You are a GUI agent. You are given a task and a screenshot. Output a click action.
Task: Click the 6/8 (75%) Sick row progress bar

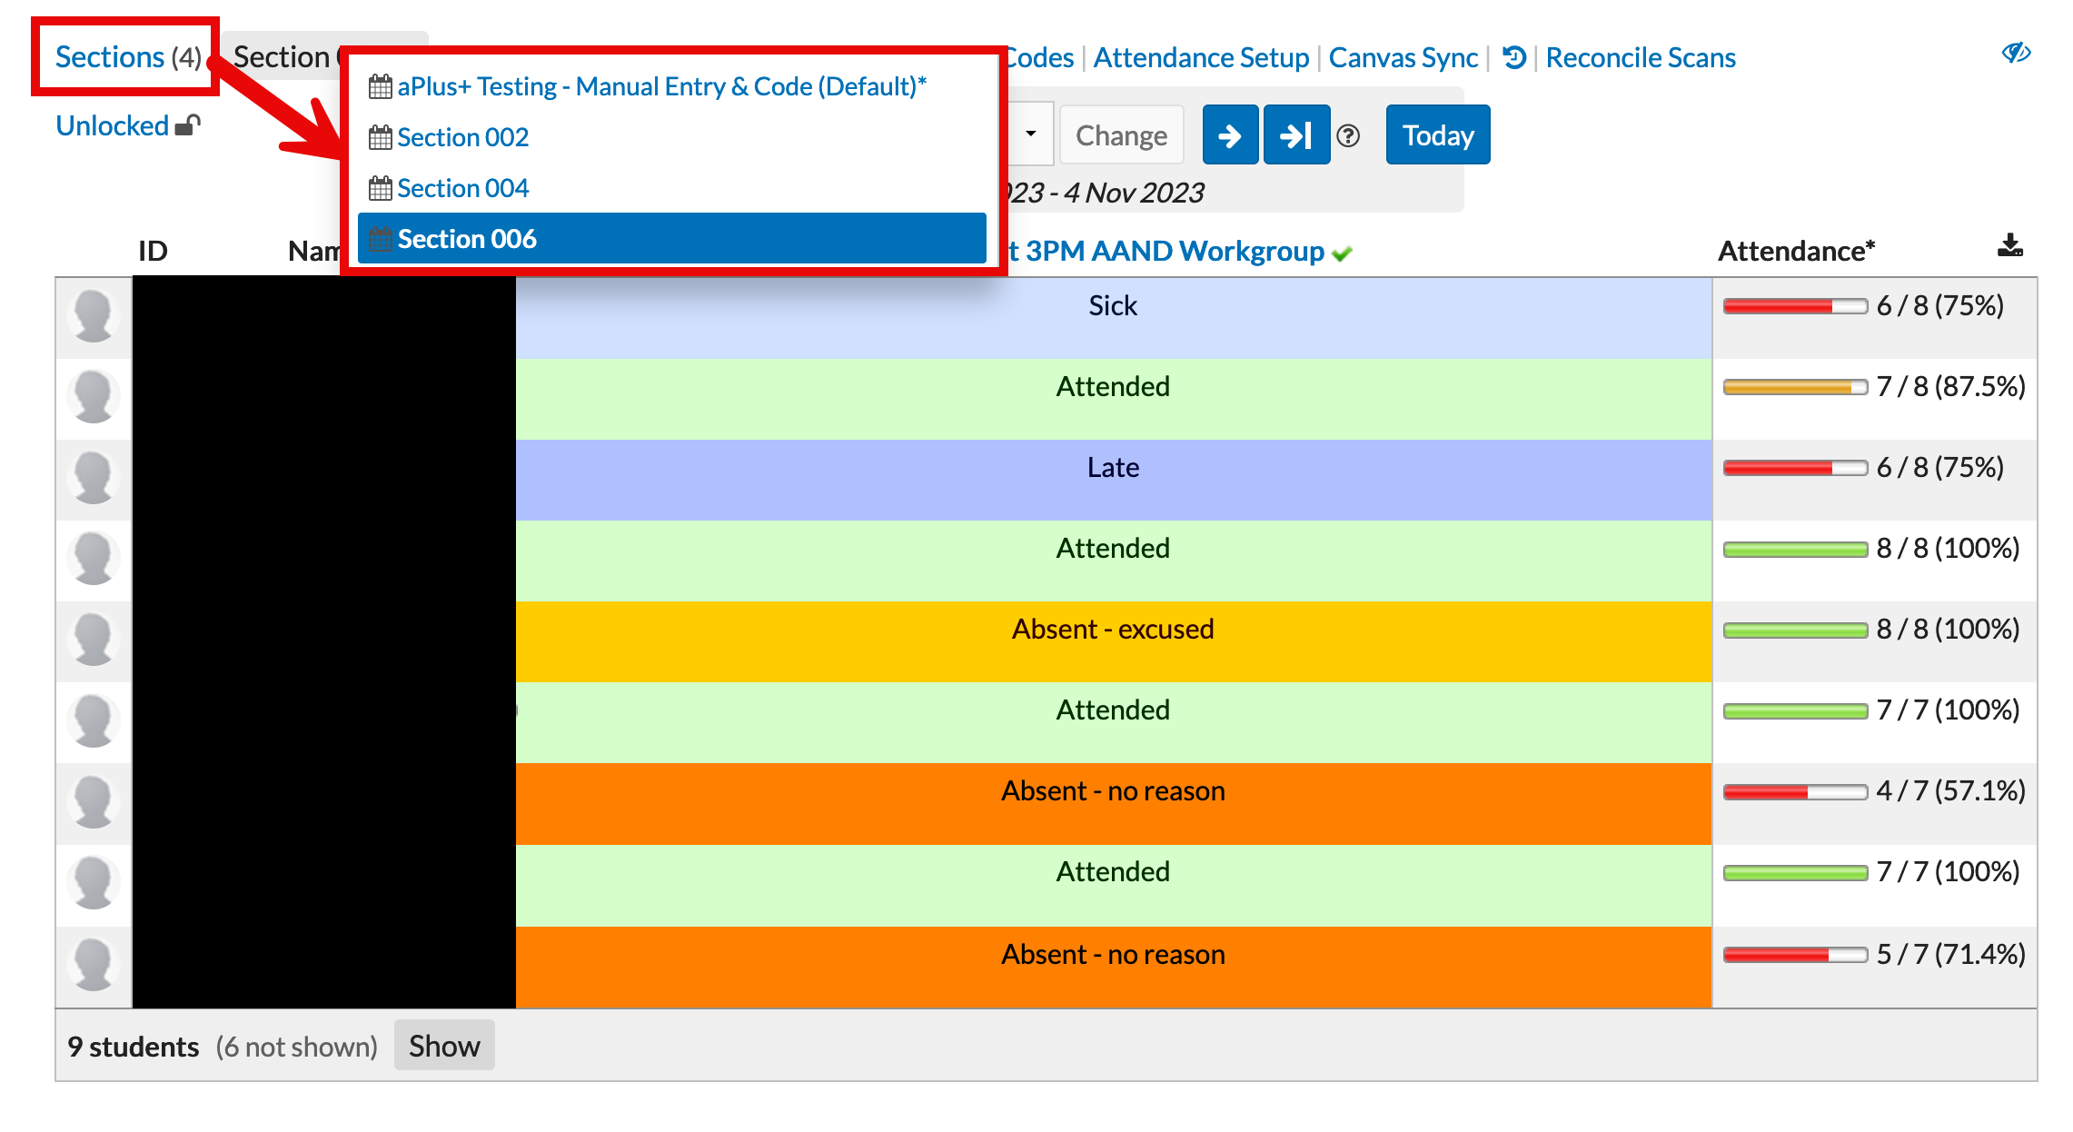tap(1794, 306)
